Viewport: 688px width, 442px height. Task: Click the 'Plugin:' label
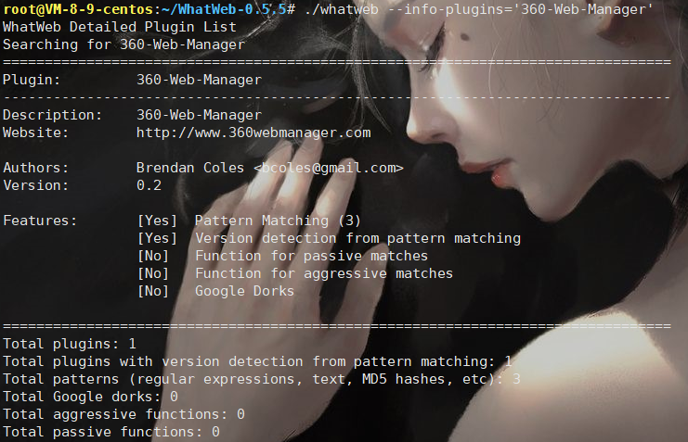(32, 80)
